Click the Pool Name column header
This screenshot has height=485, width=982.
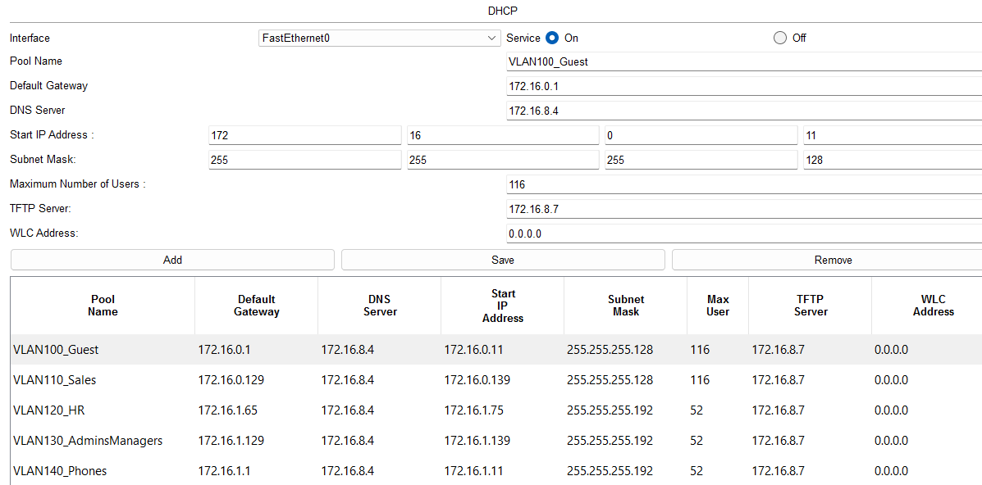click(103, 306)
